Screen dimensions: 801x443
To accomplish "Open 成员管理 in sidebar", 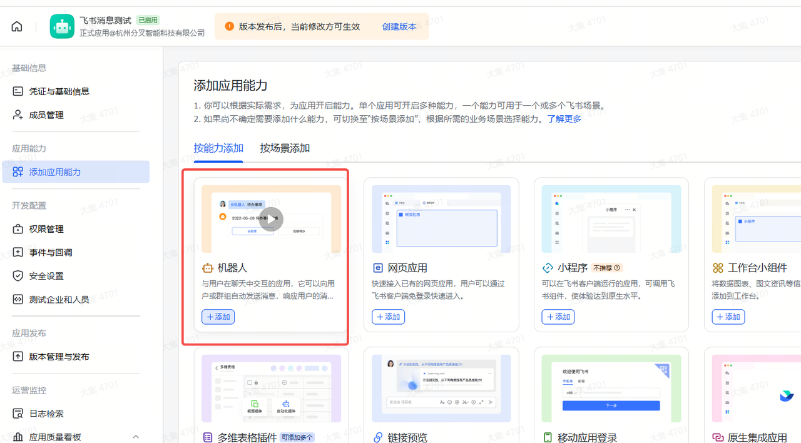I will [46, 115].
